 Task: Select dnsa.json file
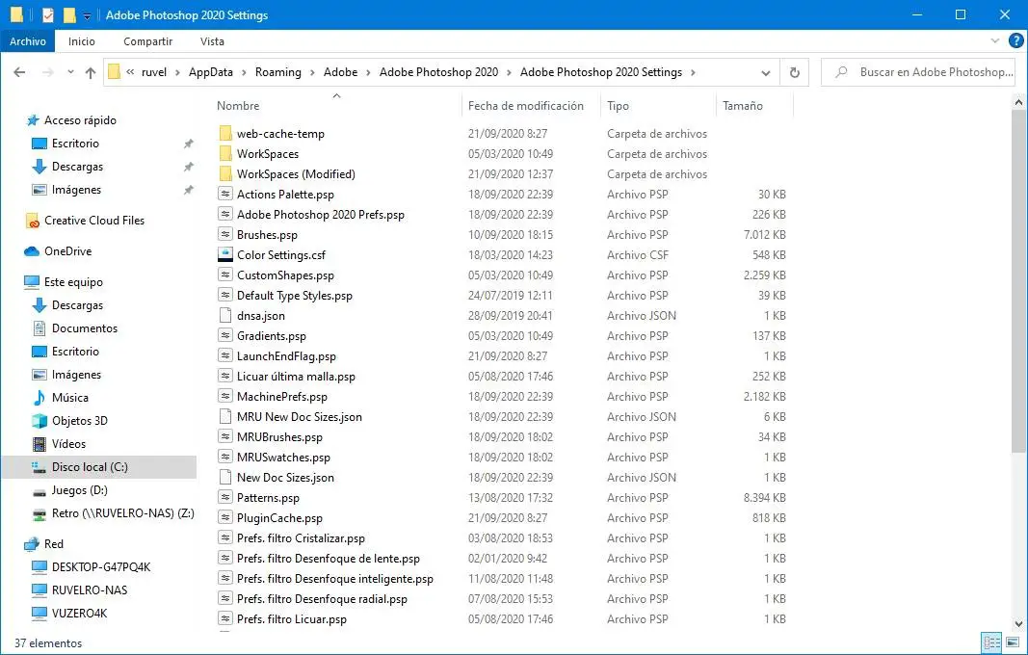261,316
